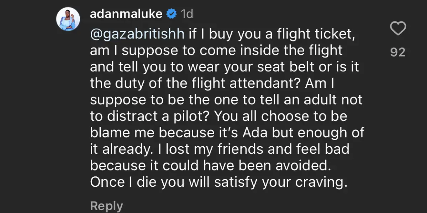View the 92 likes count
Screen dimensions: 427x213
tap(398, 53)
